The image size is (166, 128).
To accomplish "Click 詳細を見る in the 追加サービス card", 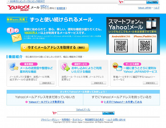I will (99, 83).
